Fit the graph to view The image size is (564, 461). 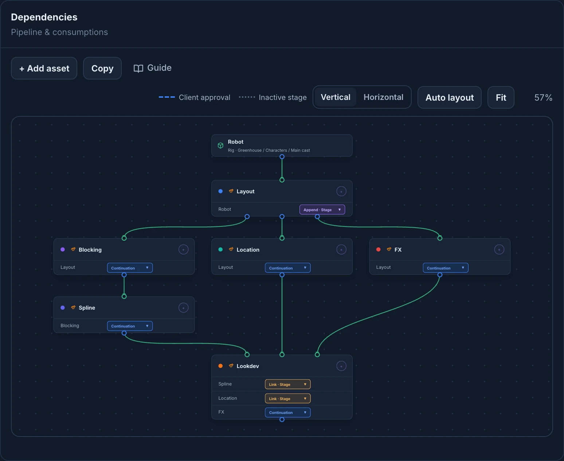point(501,97)
